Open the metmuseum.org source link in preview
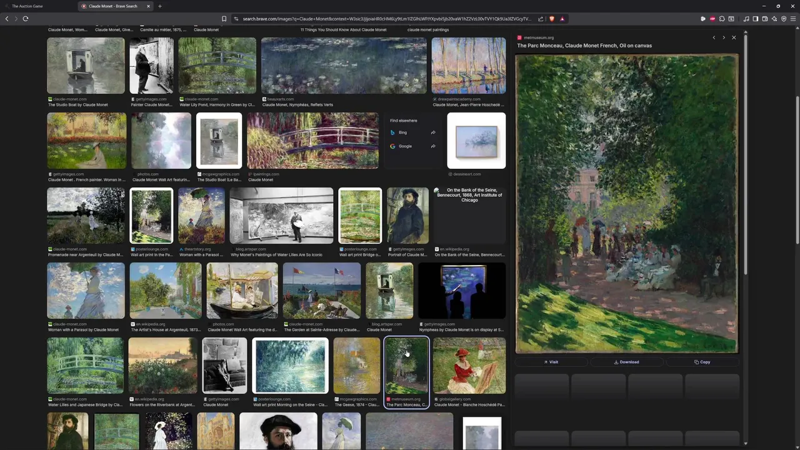800x450 pixels. 539,37
